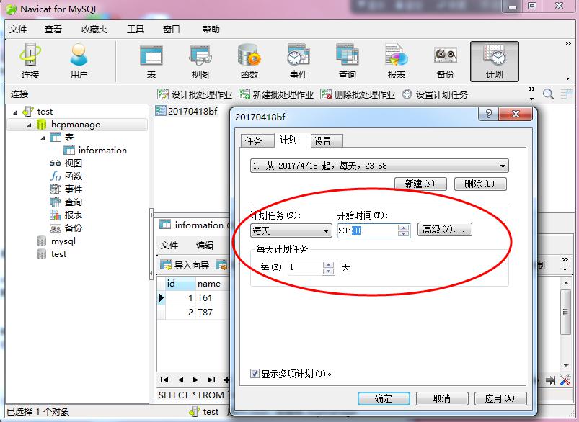Viewport: 579px width, 422px height.
Task: Select the 备份 (Backup) toolbar icon
Action: (x=446, y=61)
